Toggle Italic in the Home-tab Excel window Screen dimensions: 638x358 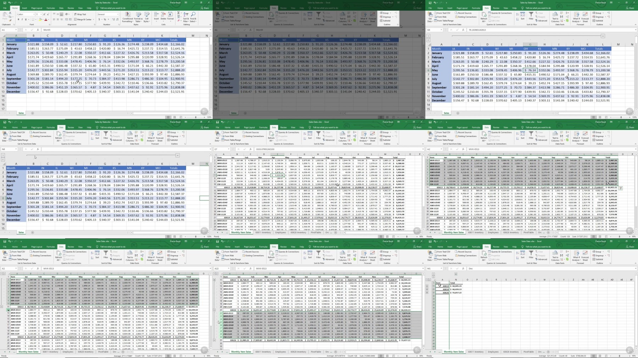[x=22, y=19]
